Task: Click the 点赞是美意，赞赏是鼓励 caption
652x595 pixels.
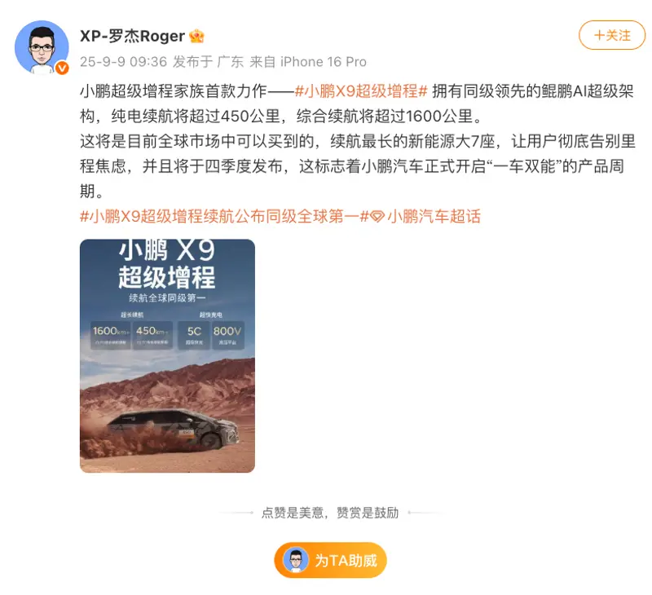Action: pyautogui.click(x=330, y=513)
